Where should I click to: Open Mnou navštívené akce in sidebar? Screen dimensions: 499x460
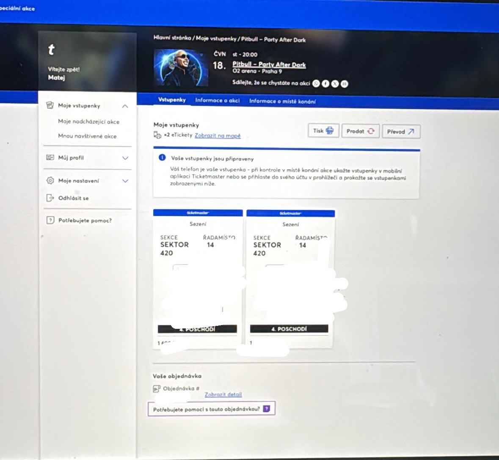tap(87, 136)
